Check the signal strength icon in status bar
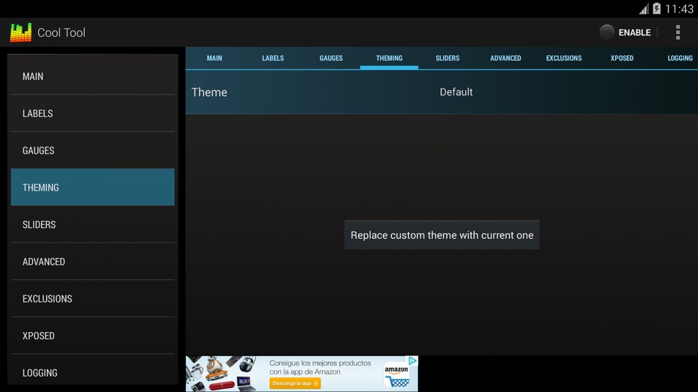 point(644,9)
